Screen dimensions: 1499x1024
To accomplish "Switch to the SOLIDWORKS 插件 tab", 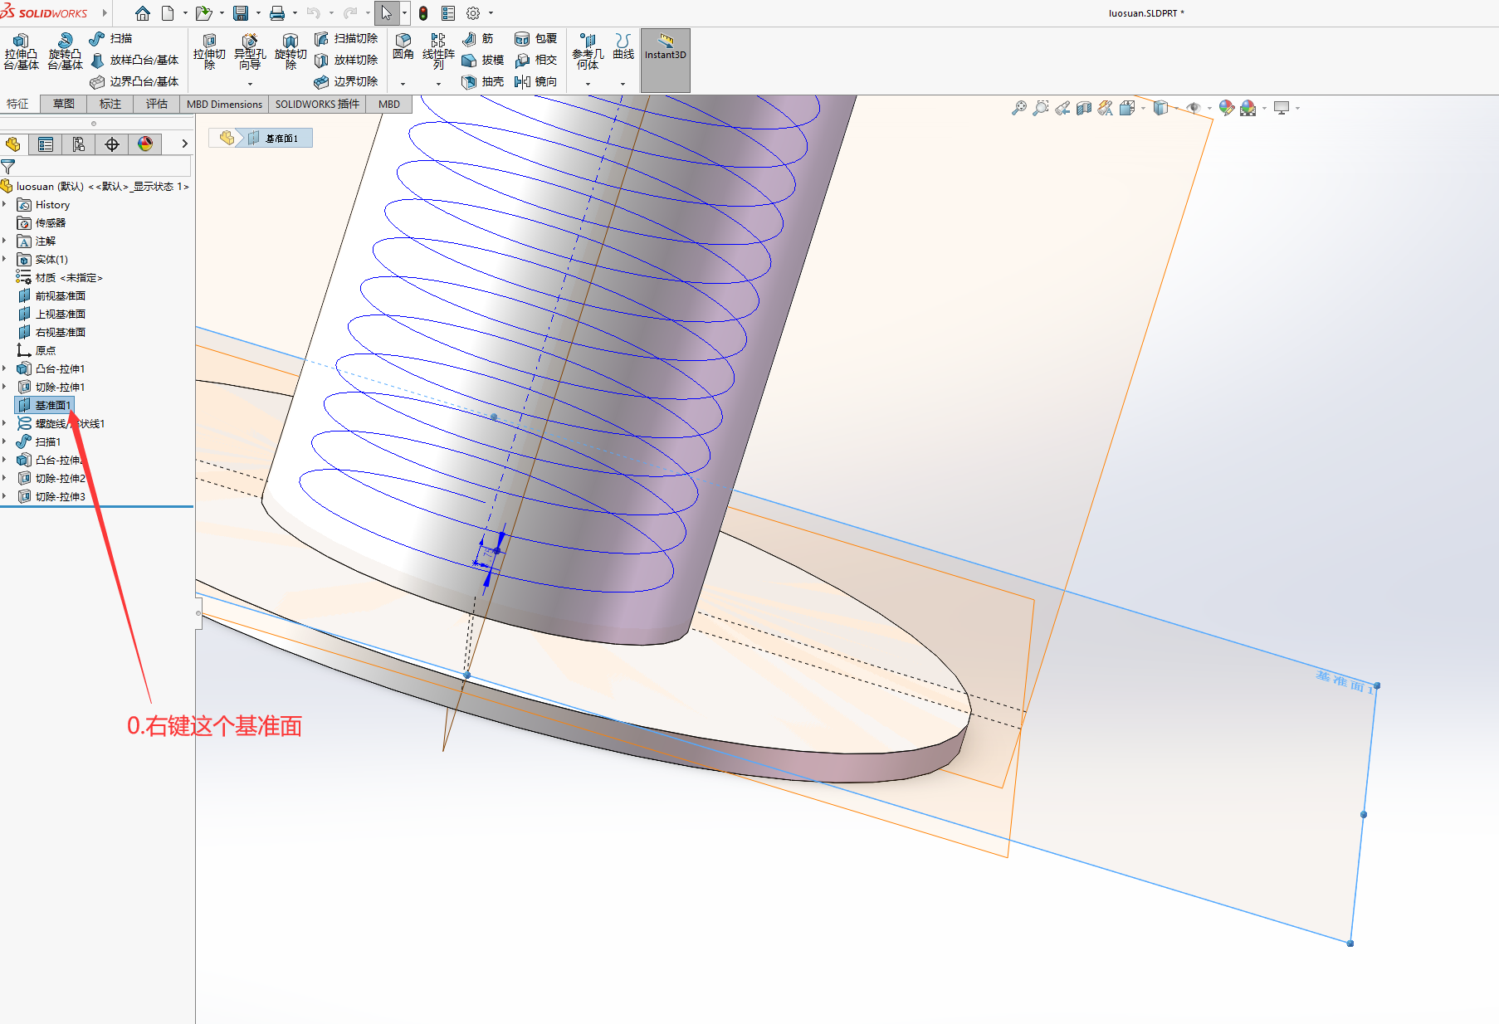I will tap(317, 104).
